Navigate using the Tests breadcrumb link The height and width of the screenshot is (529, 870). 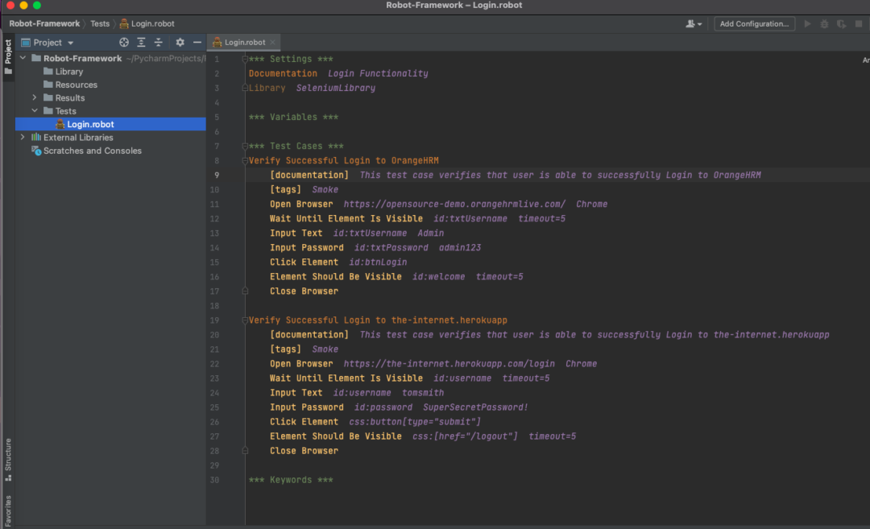point(100,23)
